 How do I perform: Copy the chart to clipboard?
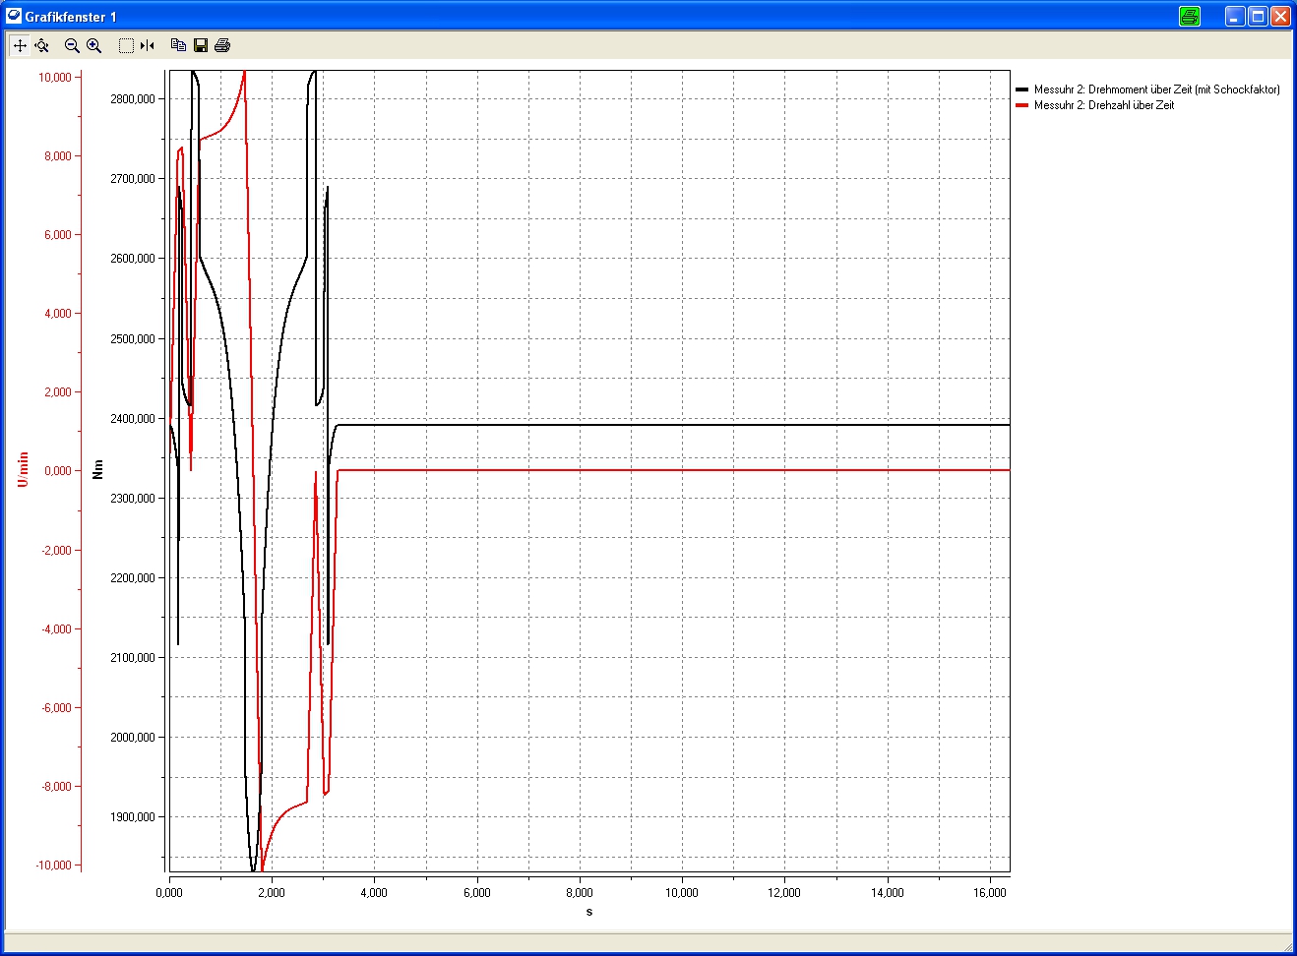[178, 45]
